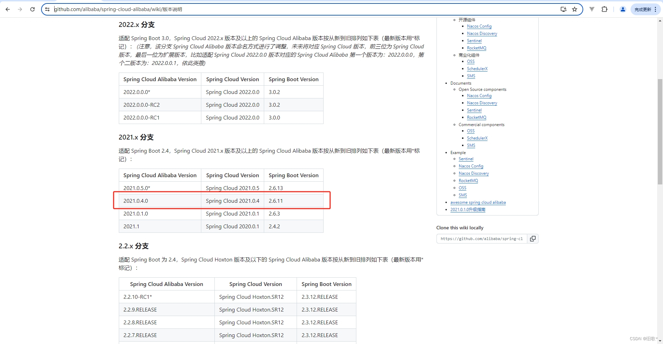Open Sentinel under Open Source components
This screenshot has width=663, height=344.
click(474, 110)
